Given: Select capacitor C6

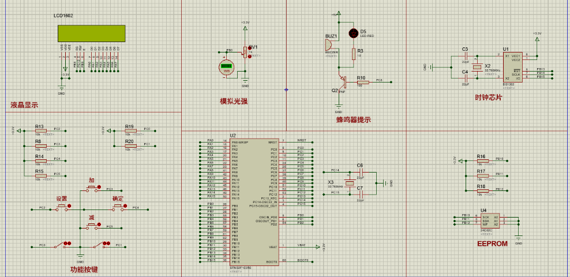Looking at the screenshot, I should coord(361,173).
